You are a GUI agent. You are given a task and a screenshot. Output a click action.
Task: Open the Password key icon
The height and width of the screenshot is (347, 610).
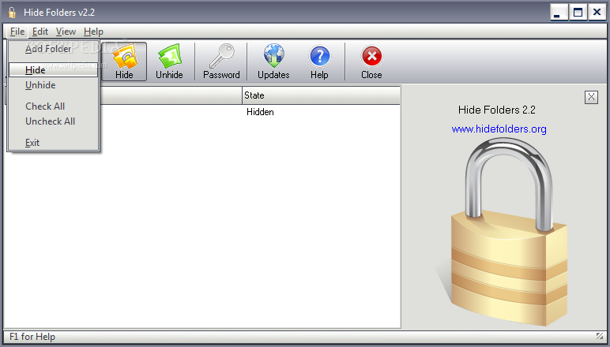point(221,62)
